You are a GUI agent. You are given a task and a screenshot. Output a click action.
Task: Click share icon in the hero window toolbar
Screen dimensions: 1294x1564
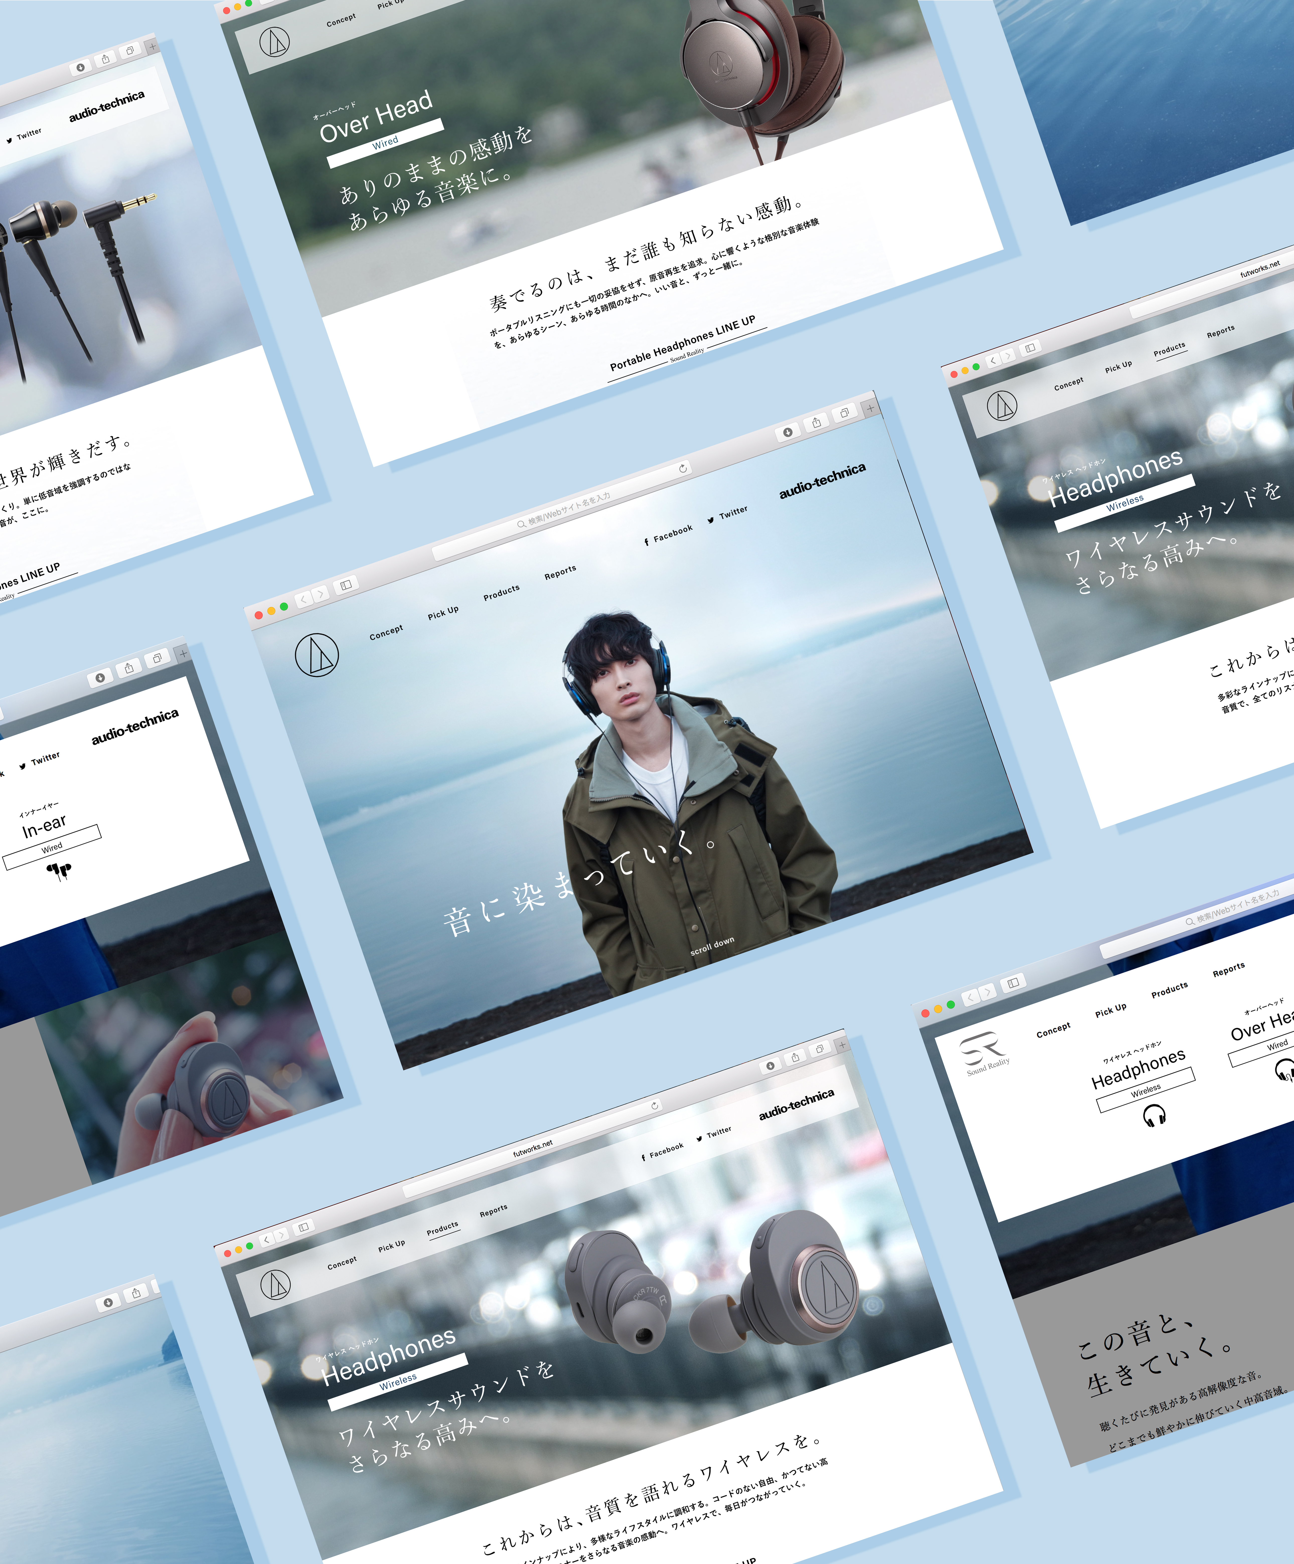(816, 422)
